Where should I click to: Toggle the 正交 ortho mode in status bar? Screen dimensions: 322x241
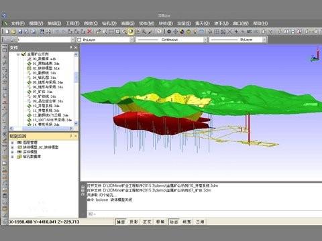(147, 222)
